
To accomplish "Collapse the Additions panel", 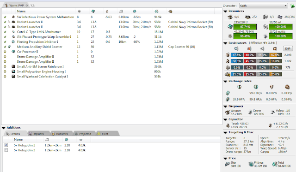I will (x=3, y=128).
